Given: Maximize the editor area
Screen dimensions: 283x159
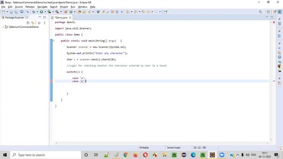Looking at the screenshot, I should coord(272,18).
